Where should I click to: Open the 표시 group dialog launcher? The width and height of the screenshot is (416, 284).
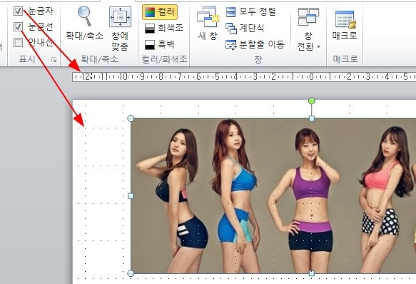[x=54, y=60]
